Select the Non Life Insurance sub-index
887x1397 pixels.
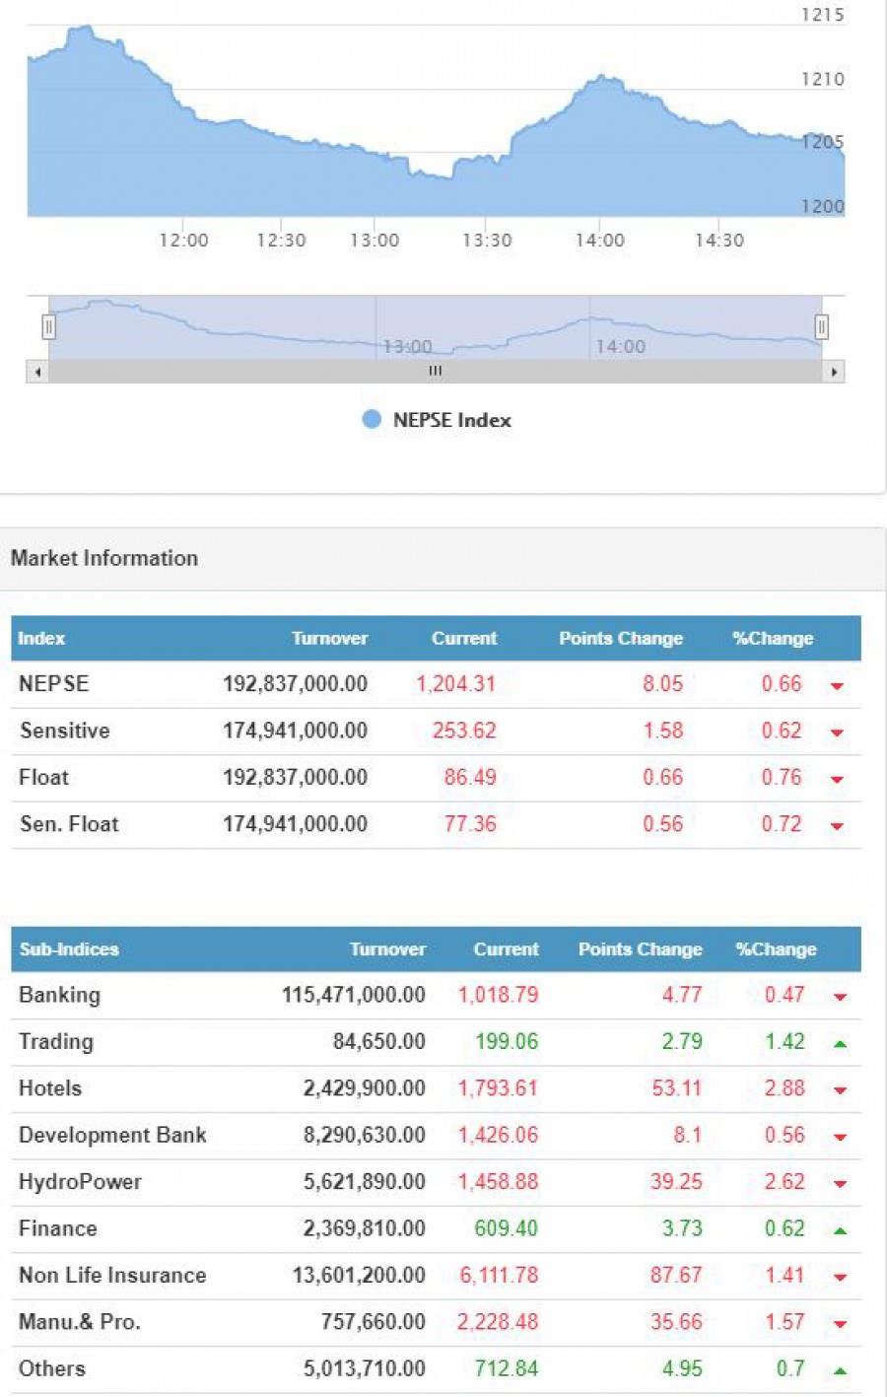[112, 1276]
